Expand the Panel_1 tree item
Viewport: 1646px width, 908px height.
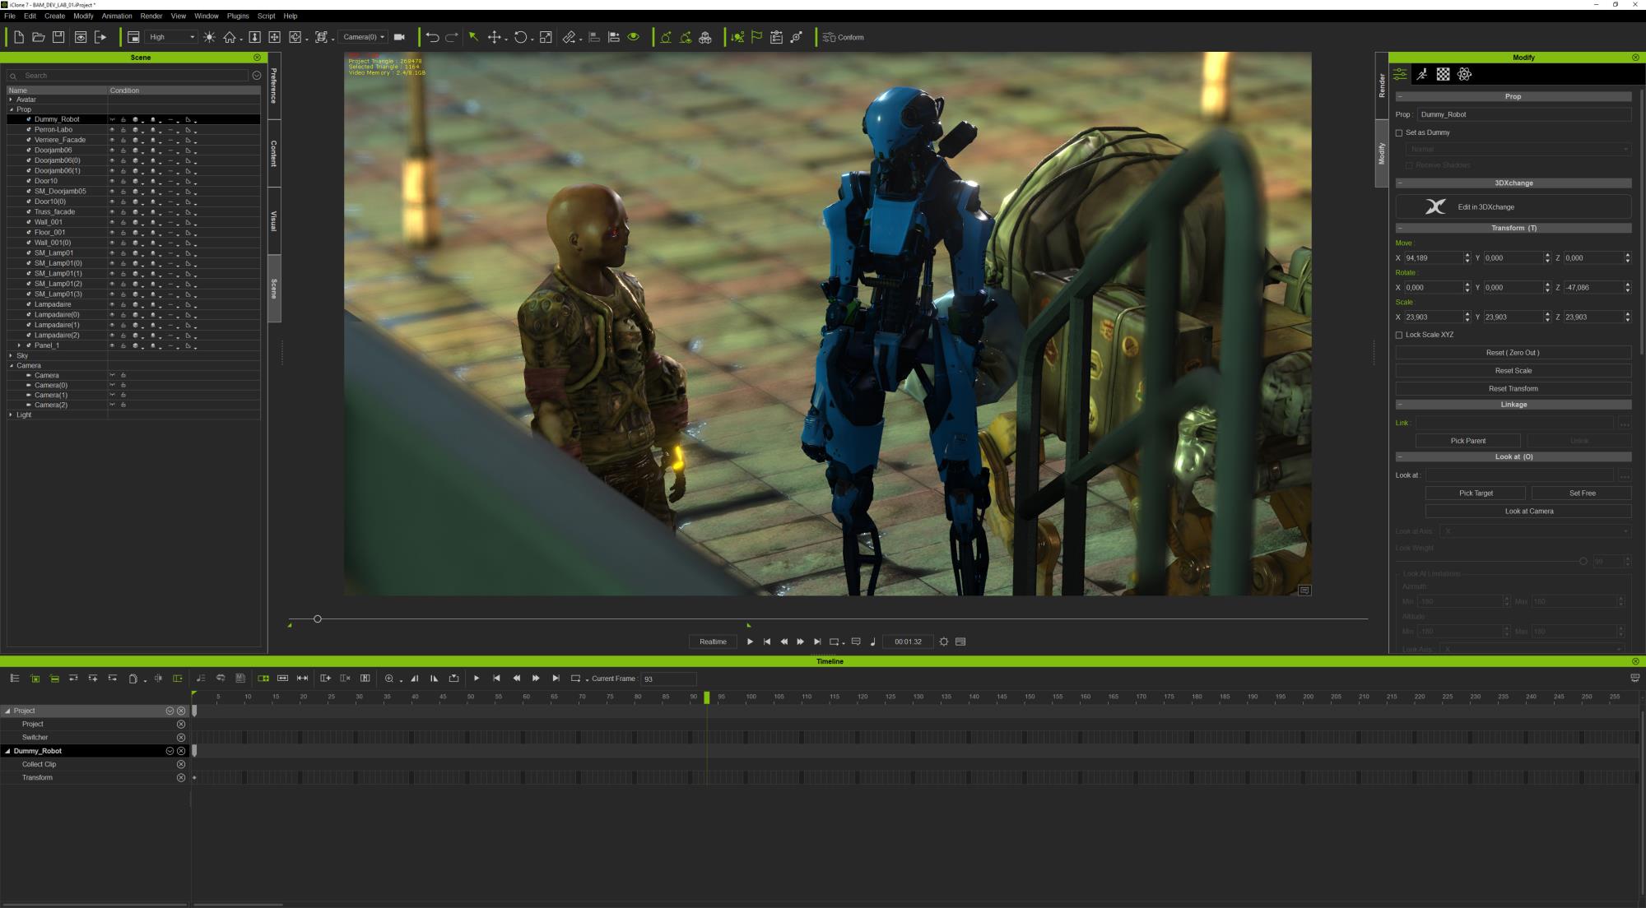pyautogui.click(x=20, y=345)
